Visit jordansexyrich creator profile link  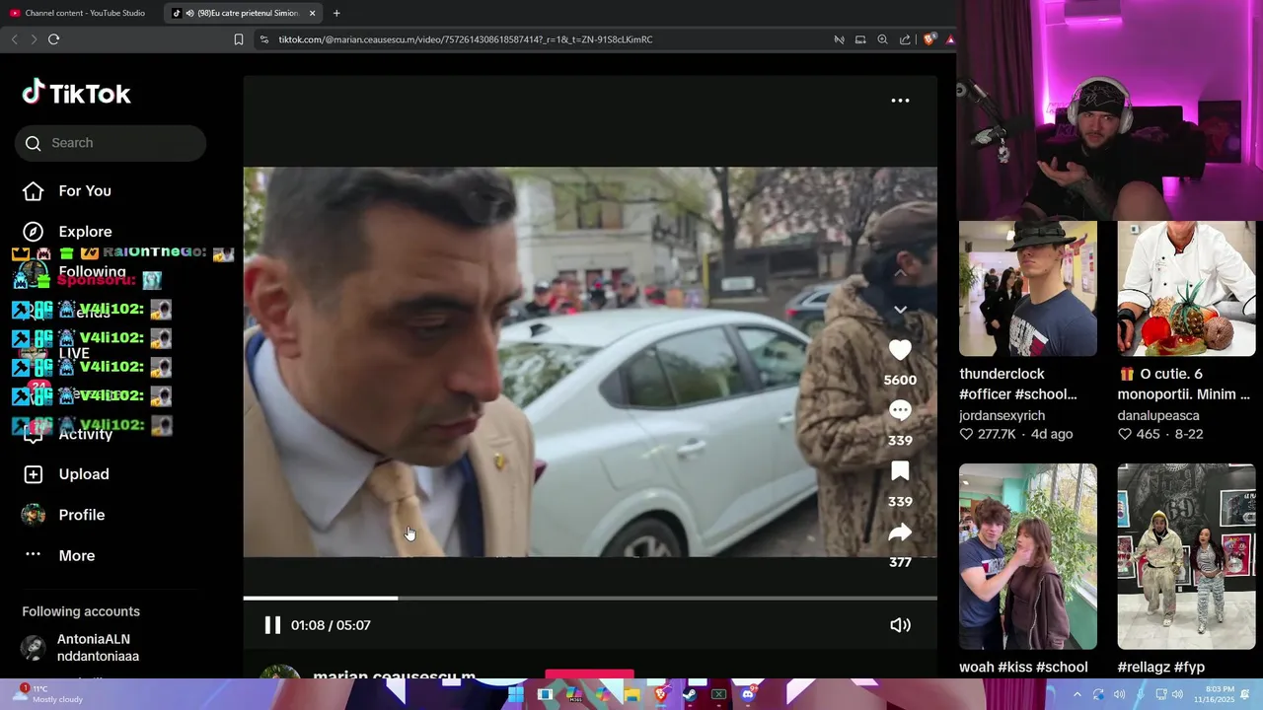(x=1002, y=416)
